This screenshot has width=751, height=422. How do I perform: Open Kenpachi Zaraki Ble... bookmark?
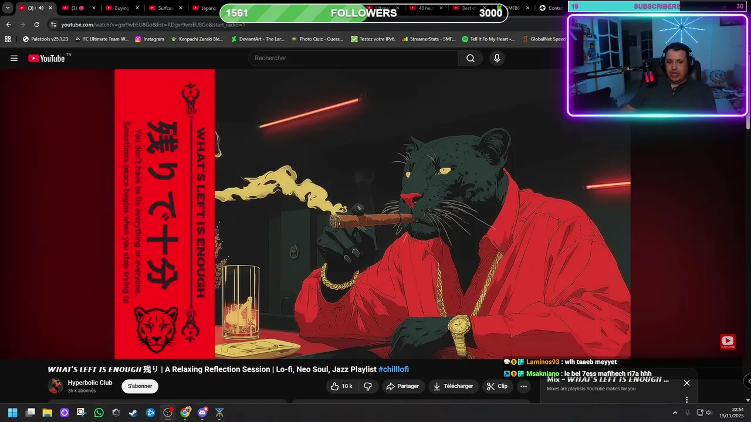coord(197,39)
